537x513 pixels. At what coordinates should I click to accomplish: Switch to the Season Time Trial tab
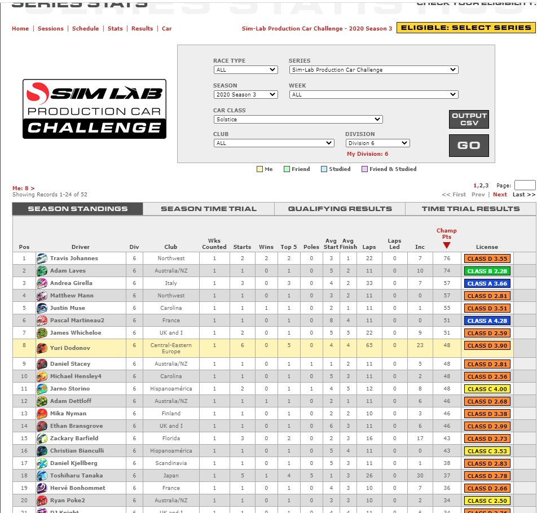point(209,209)
